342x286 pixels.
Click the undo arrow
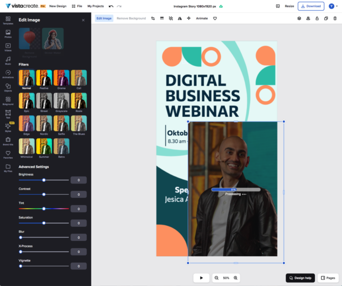pos(111,6)
